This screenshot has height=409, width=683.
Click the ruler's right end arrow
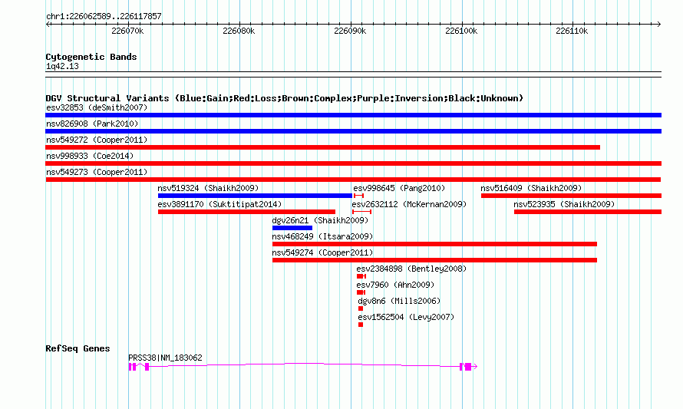click(x=659, y=25)
